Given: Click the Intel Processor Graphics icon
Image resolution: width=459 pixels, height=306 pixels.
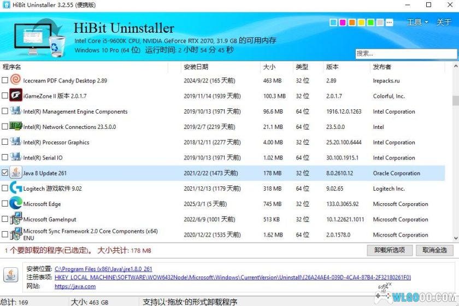Looking at the screenshot, I should [15, 142].
